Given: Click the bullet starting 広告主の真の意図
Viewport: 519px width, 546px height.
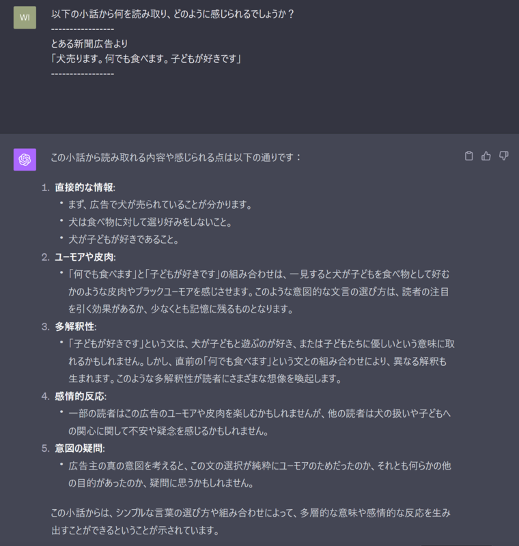Looking at the screenshot, I should point(259,474).
